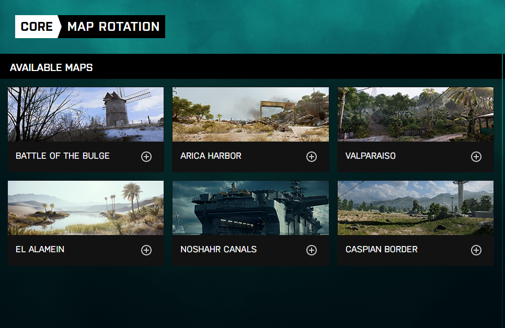505x328 pixels.
Task: Add Battle of the Bulge with plus icon
Action: click(x=146, y=157)
